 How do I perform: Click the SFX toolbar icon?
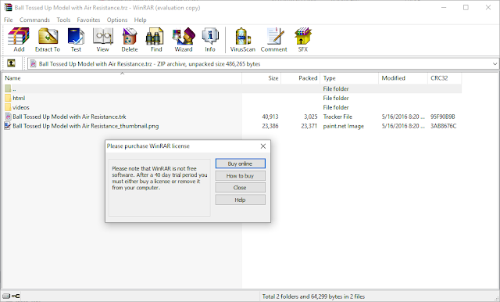303,40
